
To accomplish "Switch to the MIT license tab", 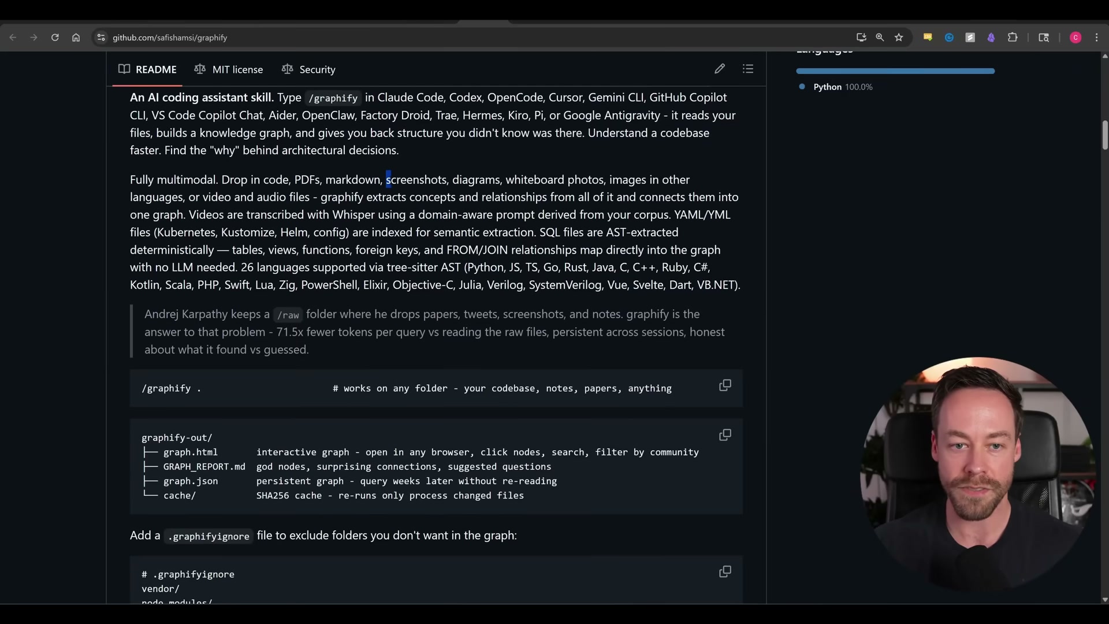I will pos(229,69).
